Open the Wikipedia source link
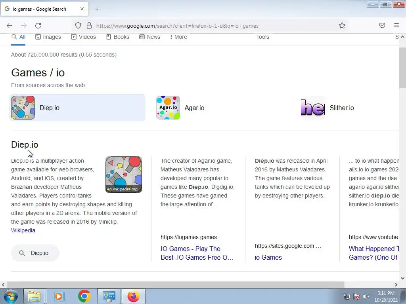Screen dimensions: 406x304 (23, 230)
